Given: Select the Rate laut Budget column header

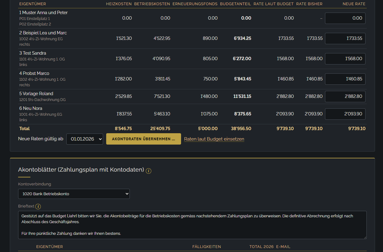Looking at the screenshot, I should click(x=274, y=4).
